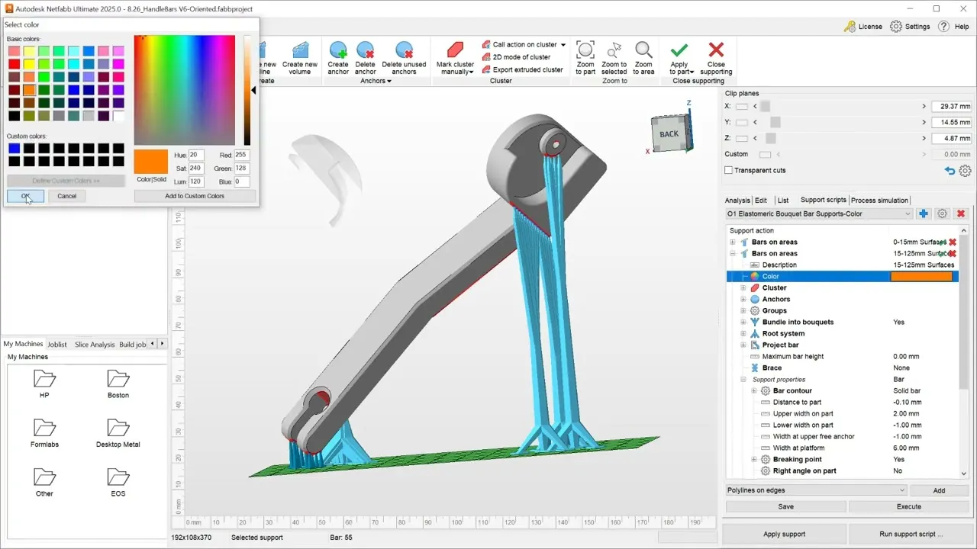Toggle the Z clip plane box
Screen dimensions: 977x549
(742, 139)
